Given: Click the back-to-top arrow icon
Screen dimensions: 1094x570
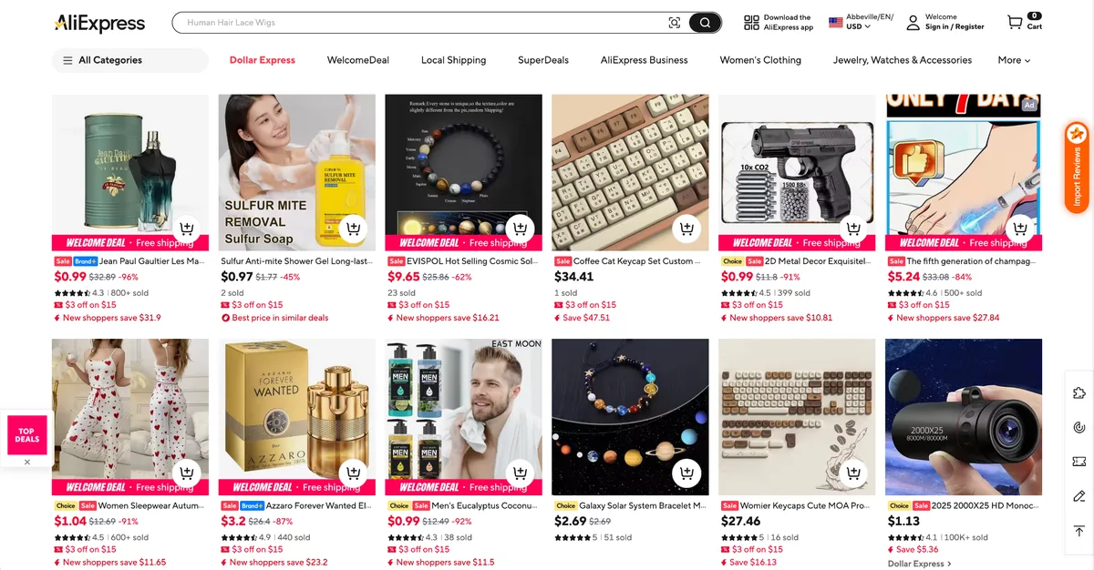Looking at the screenshot, I should tap(1079, 531).
